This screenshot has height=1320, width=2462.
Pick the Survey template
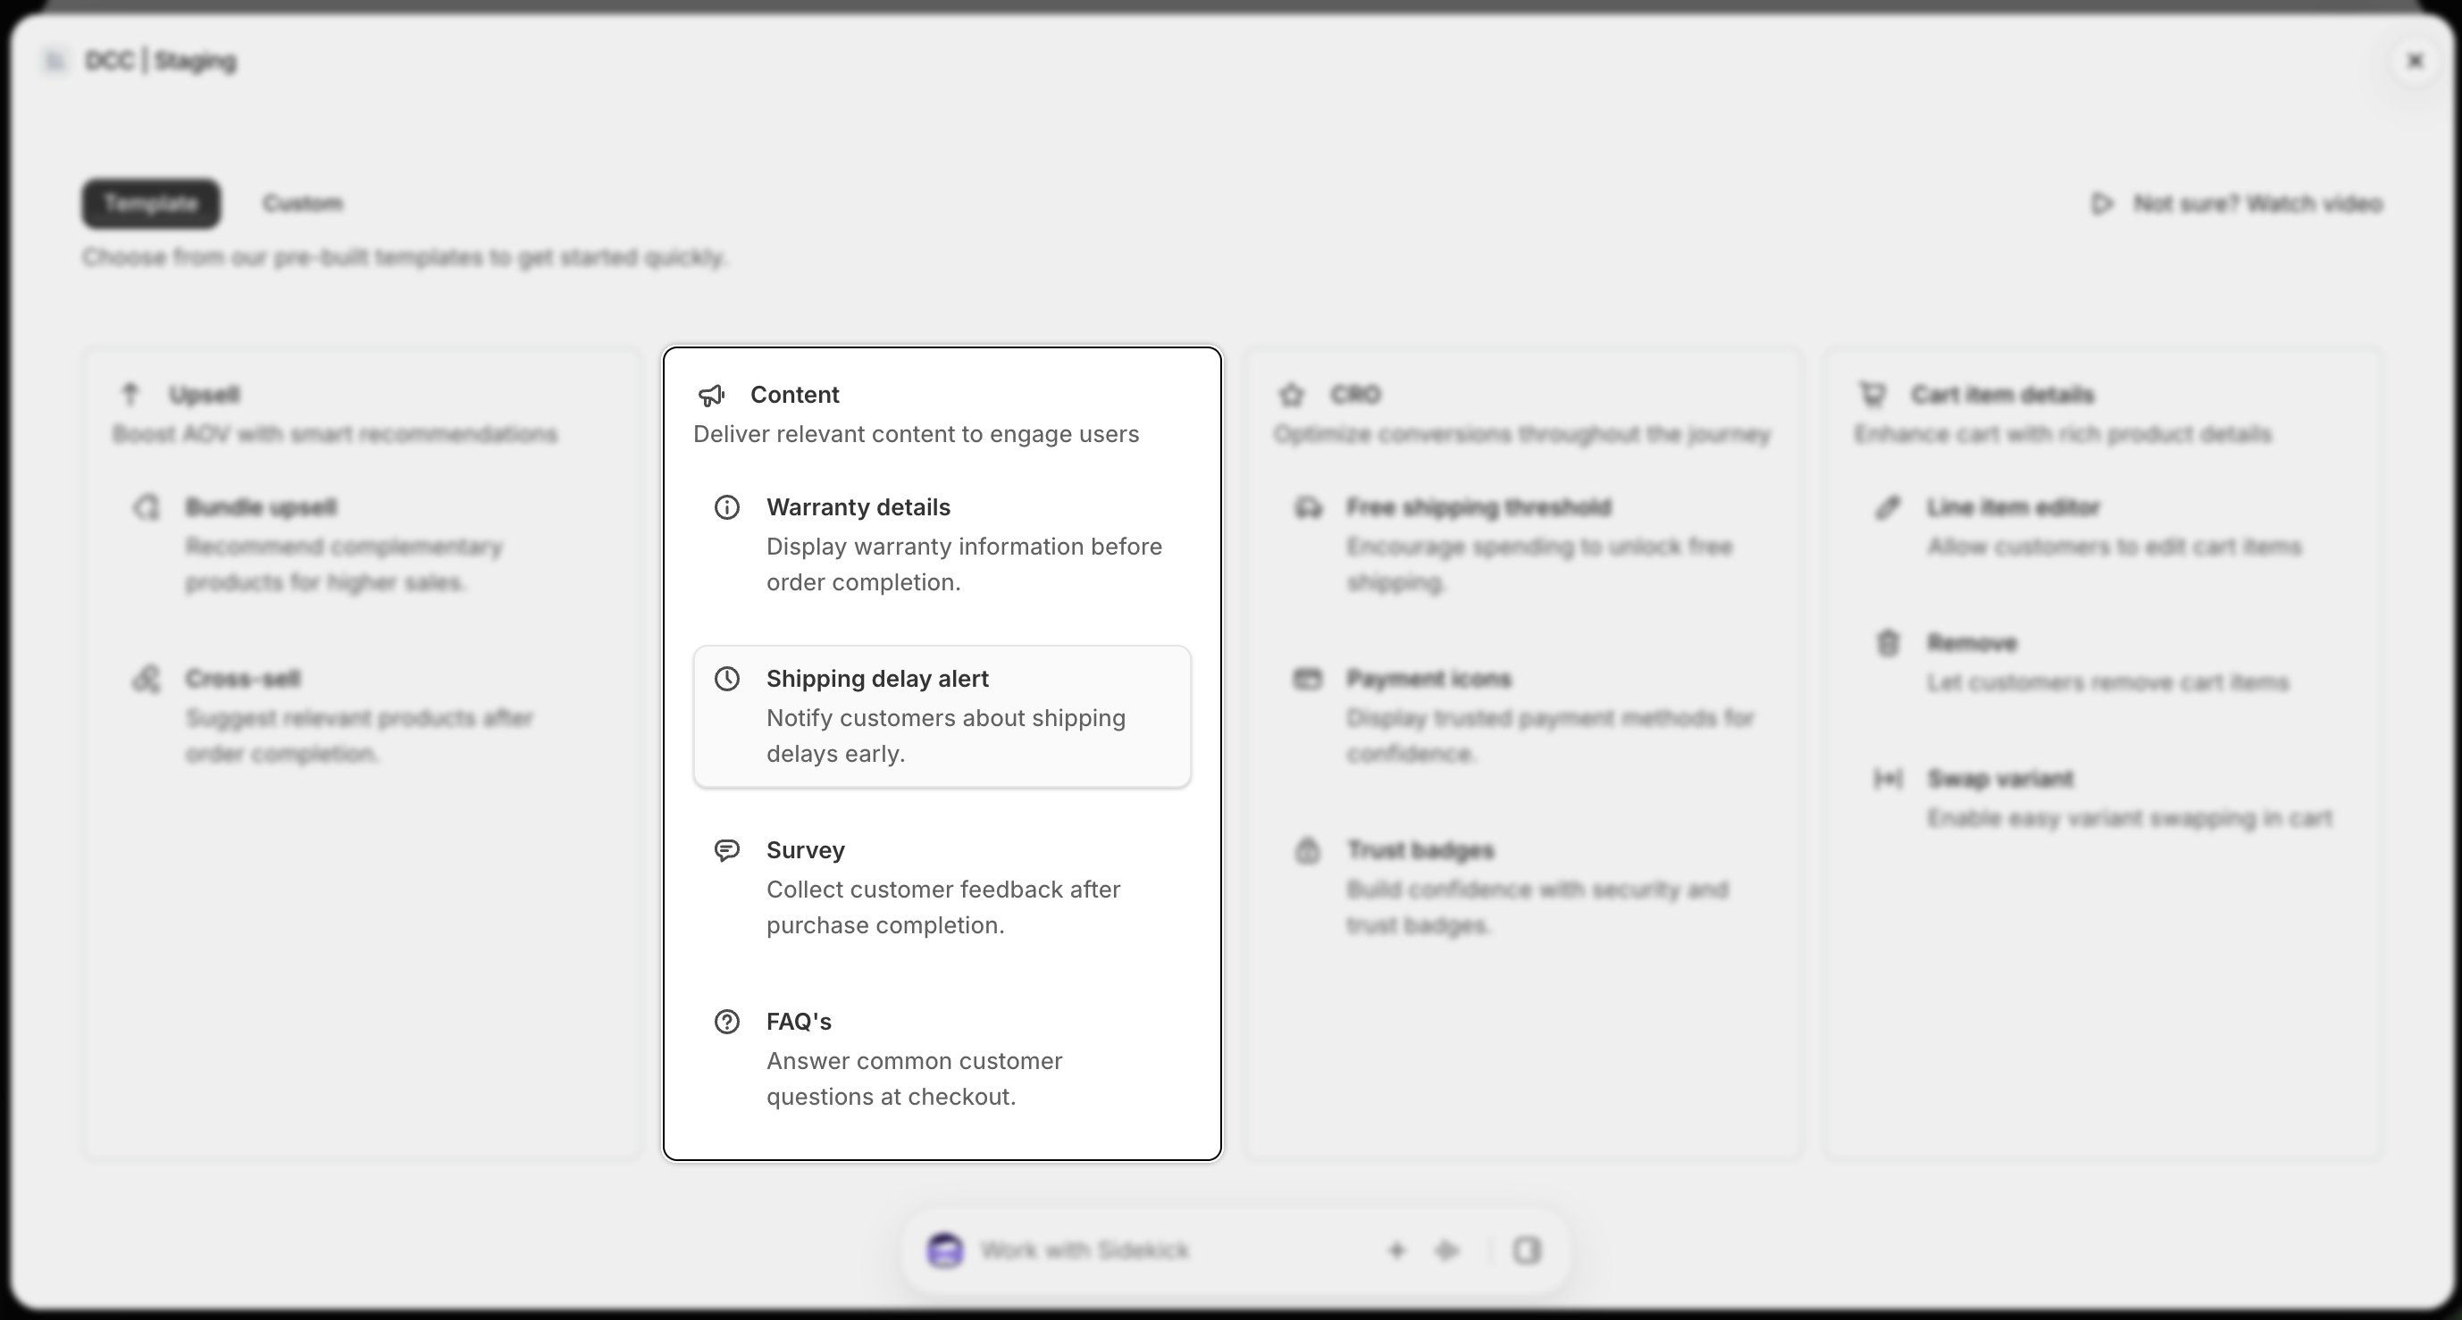(x=942, y=888)
